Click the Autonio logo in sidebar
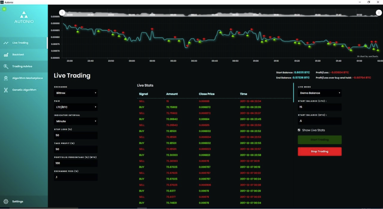This screenshot has height=209, width=383. [x=24, y=17]
